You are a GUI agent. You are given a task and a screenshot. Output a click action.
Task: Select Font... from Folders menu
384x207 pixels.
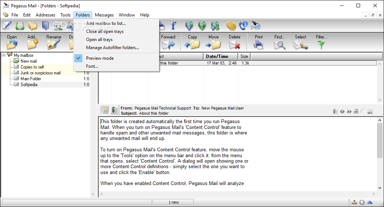pos(116,66)
